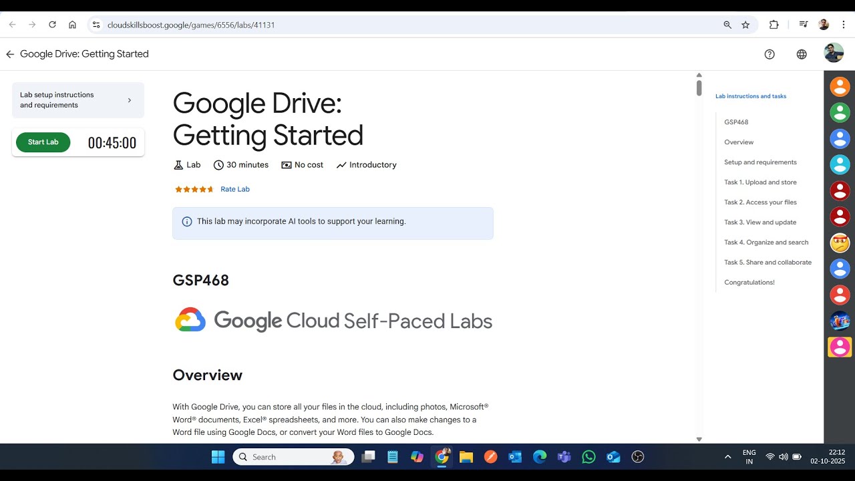Click the page scrollbar up arrow
This screenshot has height=481, width=855.
(x=699, y=75)
